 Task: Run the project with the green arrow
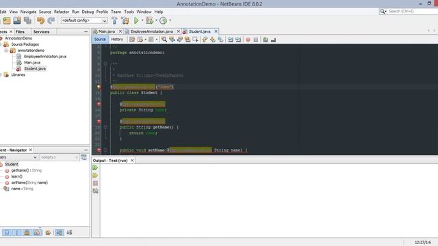point(136,20)
